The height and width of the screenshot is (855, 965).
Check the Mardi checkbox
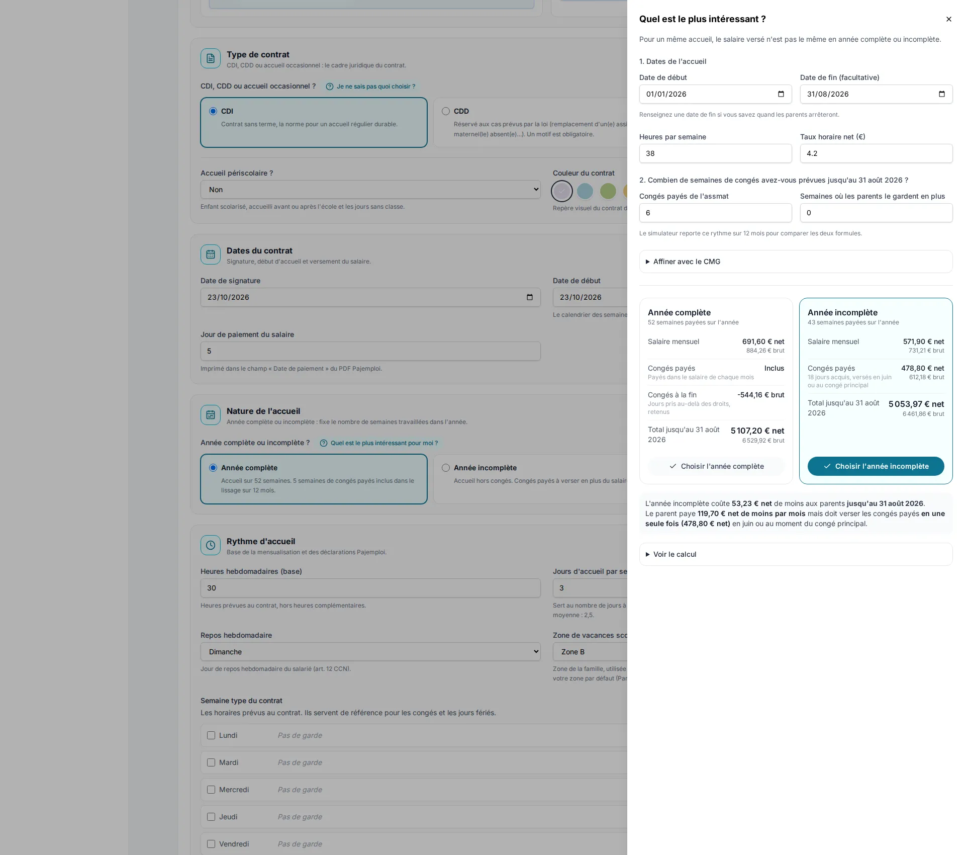(211, 762)
